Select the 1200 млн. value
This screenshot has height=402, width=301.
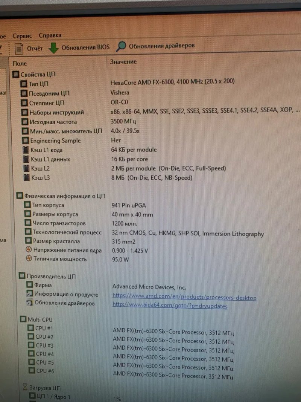(125, 223)
